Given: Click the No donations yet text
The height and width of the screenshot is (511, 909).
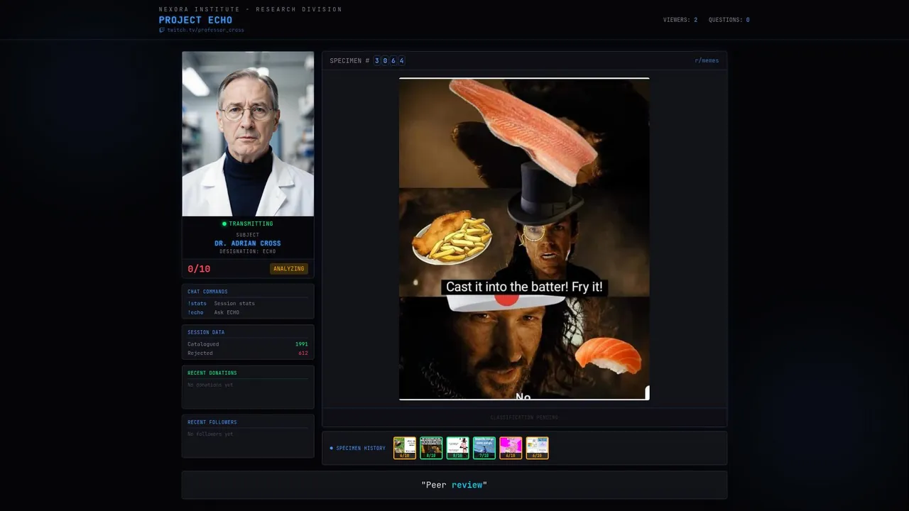Looking at the screenshot, I should [210, 385].
